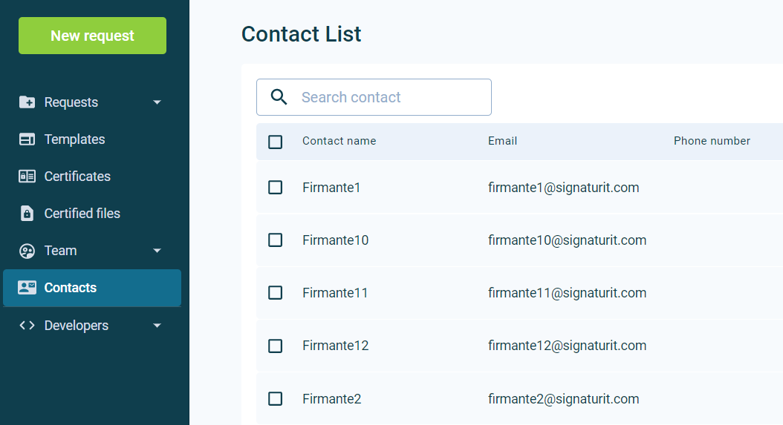Select the Firmante12 row checkbox
783x425 pixels.
(275, 346)
